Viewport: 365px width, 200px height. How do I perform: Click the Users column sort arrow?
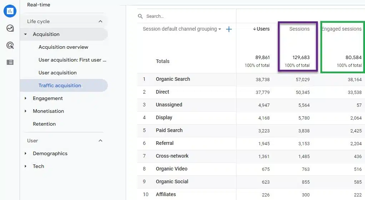(x=254, y=29)
